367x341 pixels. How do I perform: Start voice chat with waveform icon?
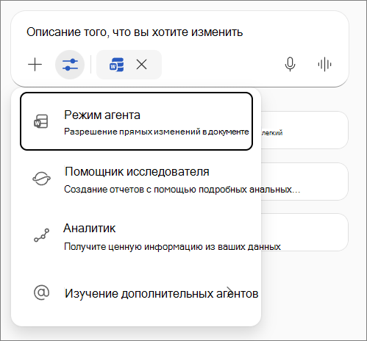pos(324,65)
